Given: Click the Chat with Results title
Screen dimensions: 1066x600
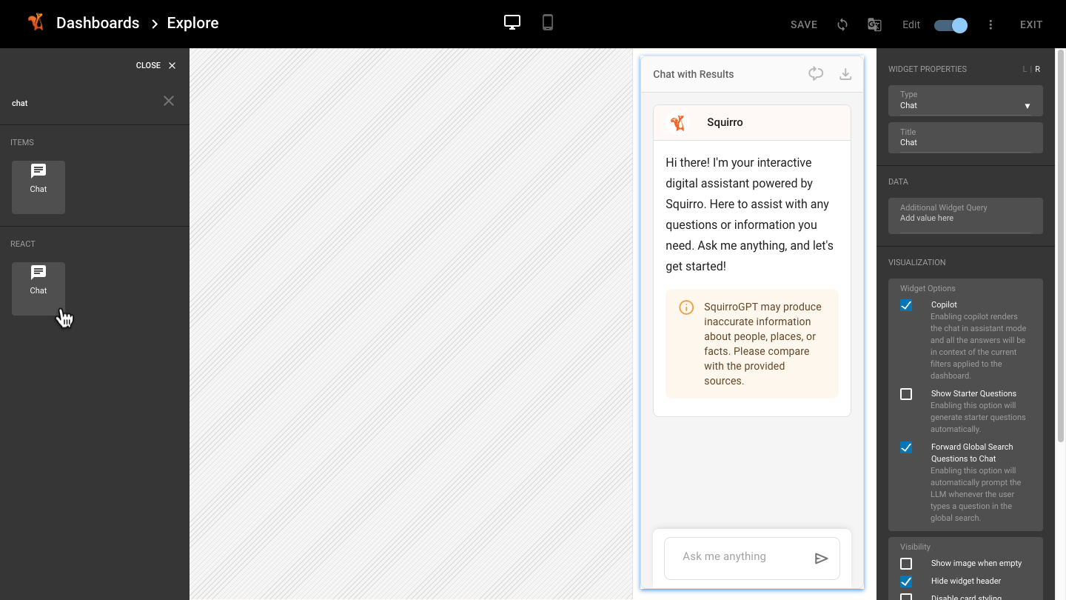Looking at the screenshot, I should 694,74.
